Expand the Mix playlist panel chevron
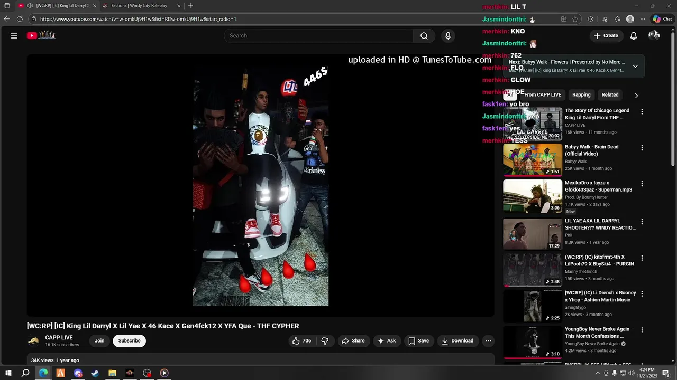 [635, 66]
